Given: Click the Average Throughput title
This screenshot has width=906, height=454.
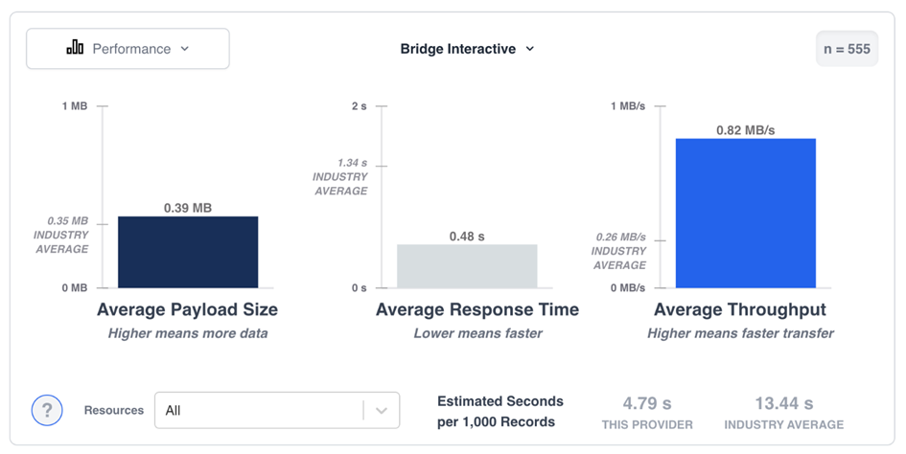Looking at the screenshot, I should click(740, 309).
